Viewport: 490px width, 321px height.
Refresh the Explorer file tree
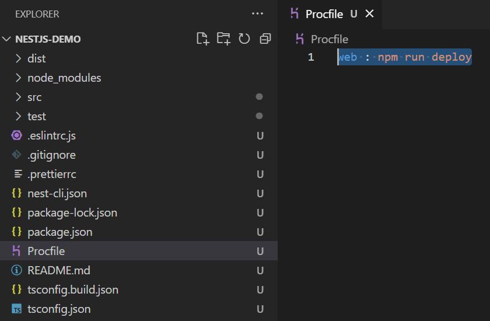click(x=244, y=39)
